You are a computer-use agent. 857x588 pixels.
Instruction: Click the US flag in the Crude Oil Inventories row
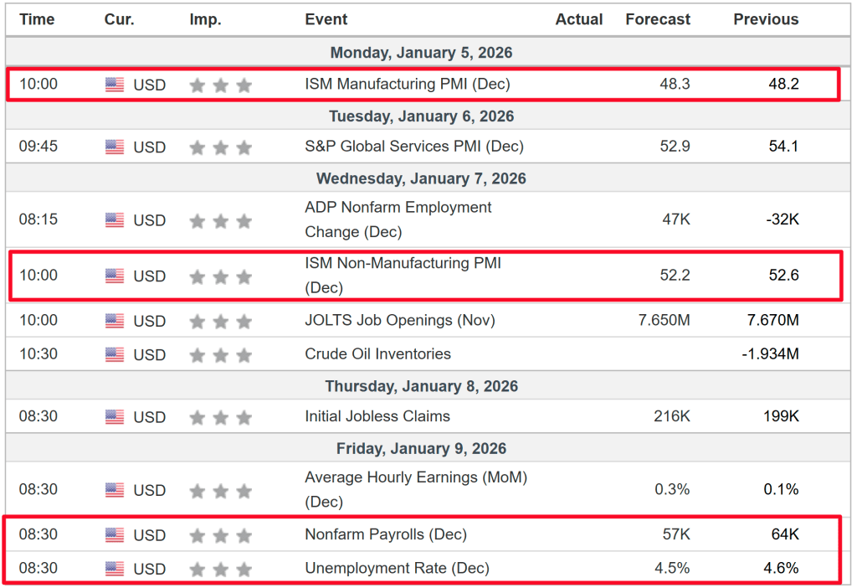click(115, 355)
